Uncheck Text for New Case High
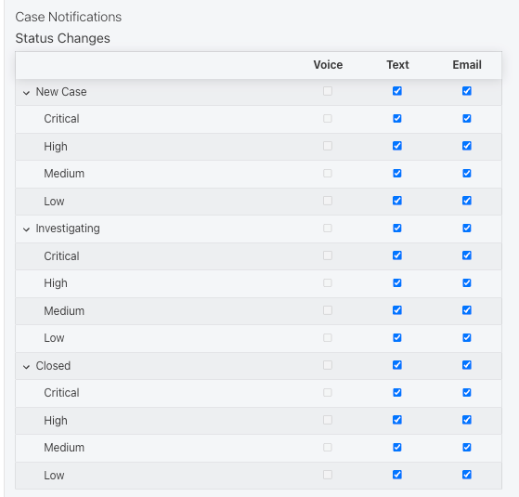The width and height of the screenshot is (519, 497). (x=397, y=146)
